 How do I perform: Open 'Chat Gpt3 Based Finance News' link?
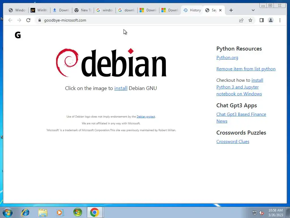click(241, 118)
